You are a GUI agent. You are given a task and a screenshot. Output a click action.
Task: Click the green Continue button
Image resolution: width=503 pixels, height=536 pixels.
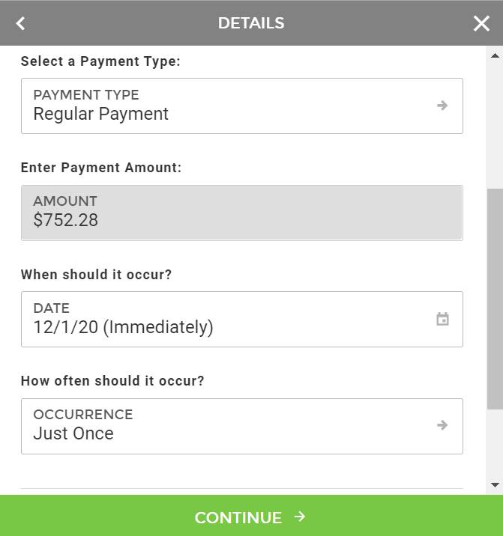click(251, 516)
